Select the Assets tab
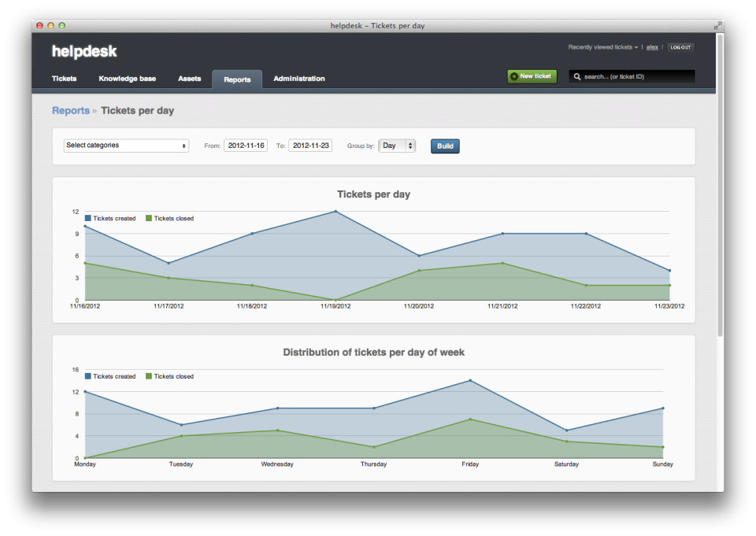756x536 pixels. (189, 79)
